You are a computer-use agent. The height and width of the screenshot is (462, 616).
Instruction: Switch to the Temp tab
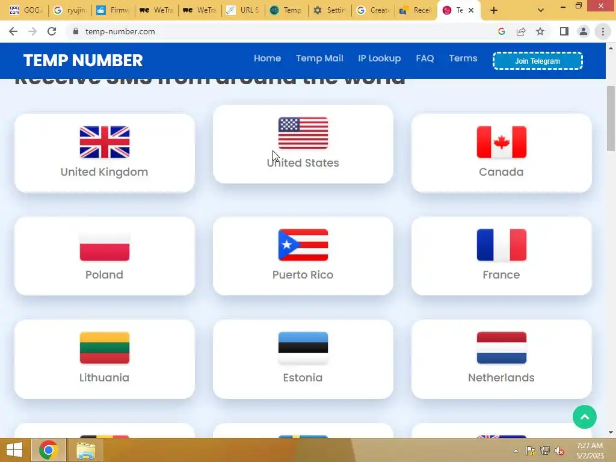(x=286, y=10)
